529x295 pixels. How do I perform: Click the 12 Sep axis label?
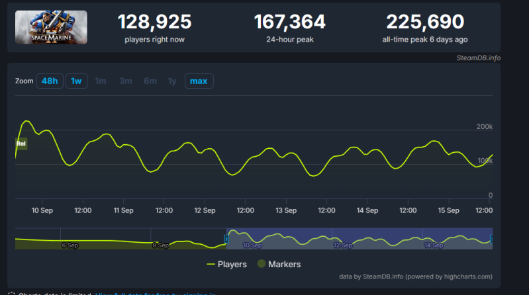coord(205,210)
